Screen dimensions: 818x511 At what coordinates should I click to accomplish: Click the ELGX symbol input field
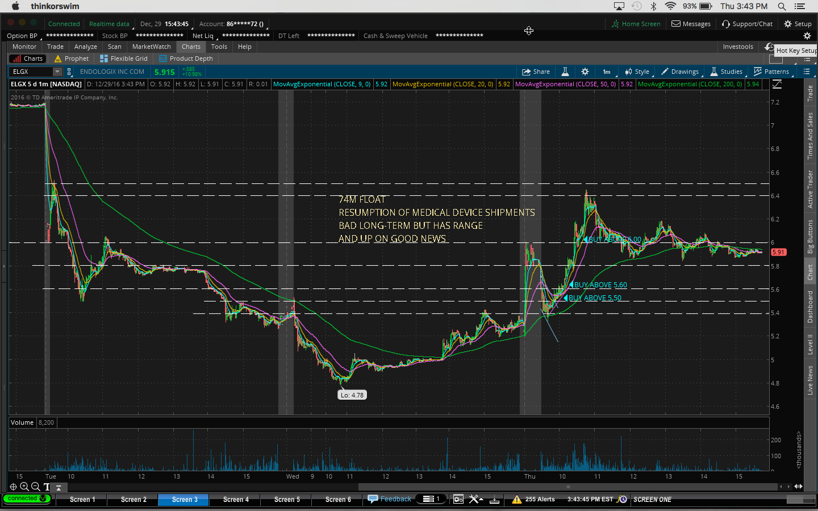[x=31, y=72]
